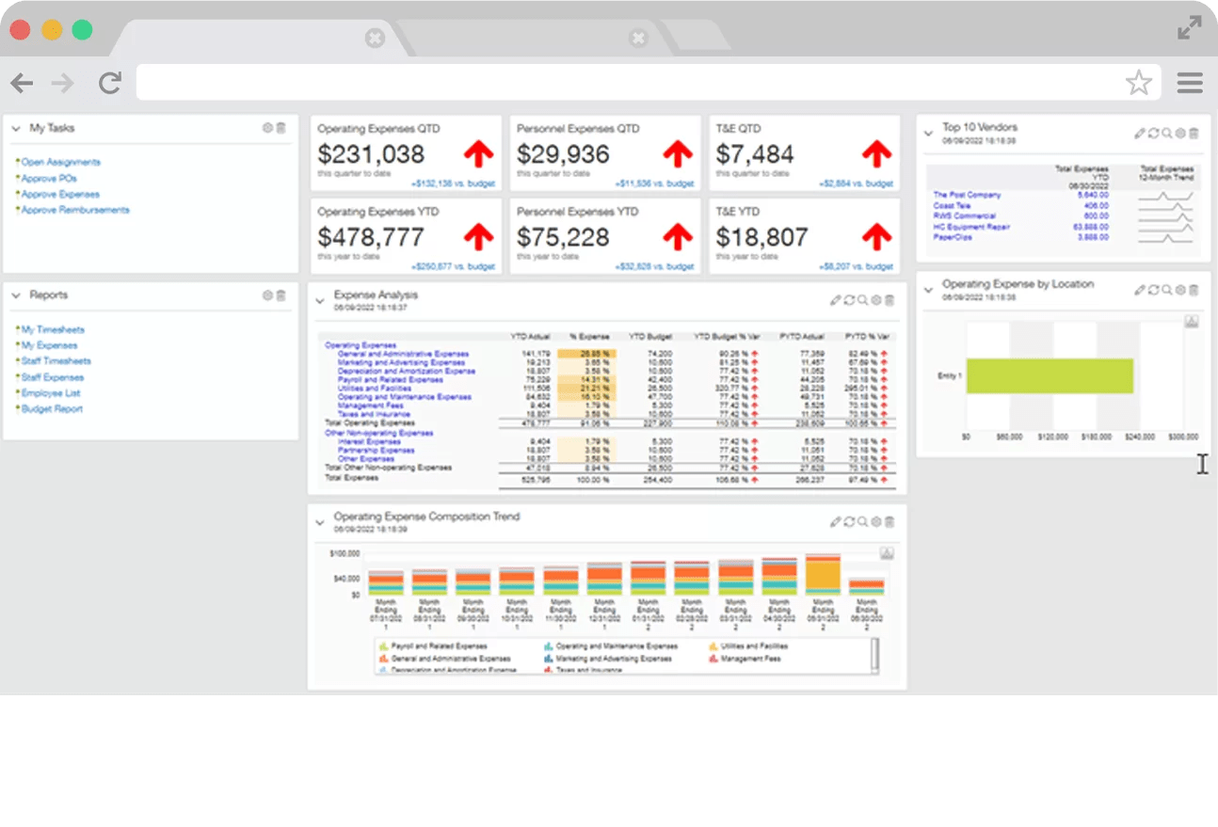The height and width of the screenshot is (827, 1218).
Task: Collapse the Expense Analysis section
Action: 321,300
